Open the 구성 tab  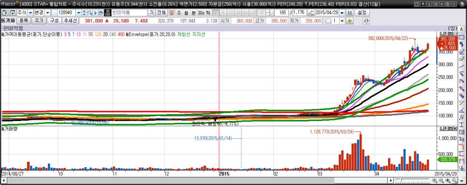(54, 21)
